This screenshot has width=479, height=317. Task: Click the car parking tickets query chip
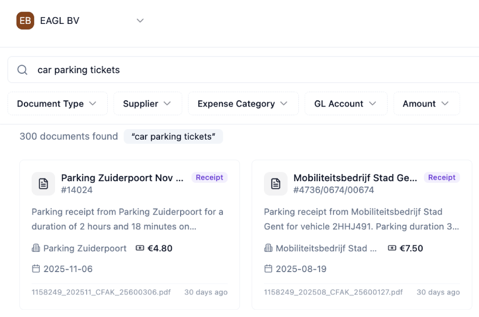173,136
